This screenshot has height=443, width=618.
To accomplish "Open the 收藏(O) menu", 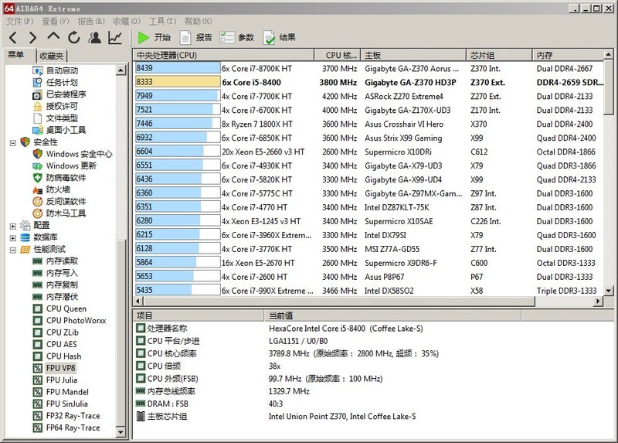I will pyautogui.click(x=127, y=22).
